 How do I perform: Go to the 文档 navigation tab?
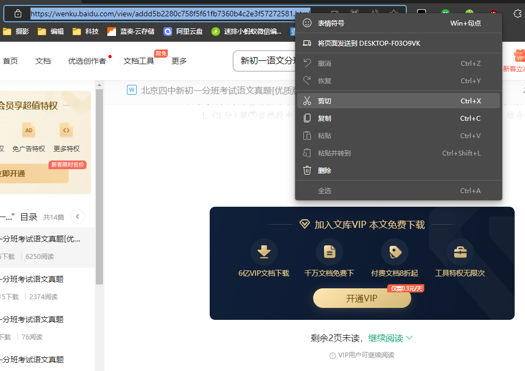click(x=43, y=61)
